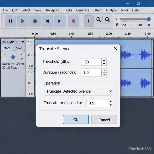Open the Audio 1 track dropdown menu
The width and height of the screenshot is (154, 154).
[23, 42]
